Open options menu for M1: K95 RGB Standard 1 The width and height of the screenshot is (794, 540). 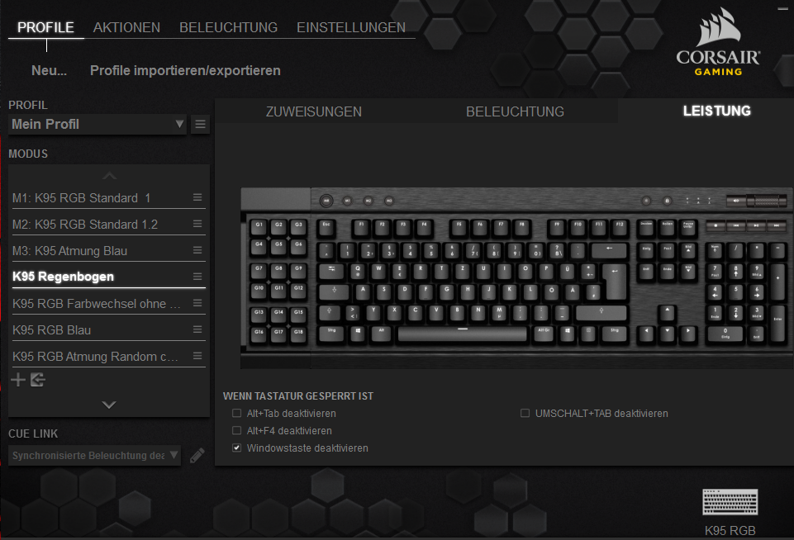(x=197, y=197)
